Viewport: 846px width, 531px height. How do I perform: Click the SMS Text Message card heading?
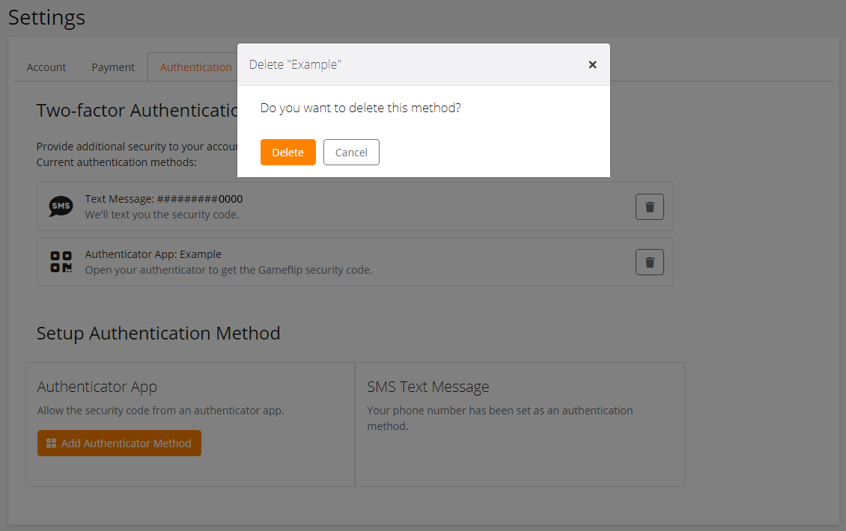[427, 387]
